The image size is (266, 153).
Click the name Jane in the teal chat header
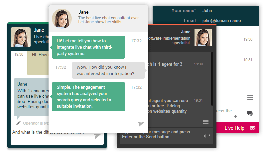click(39, 30)
